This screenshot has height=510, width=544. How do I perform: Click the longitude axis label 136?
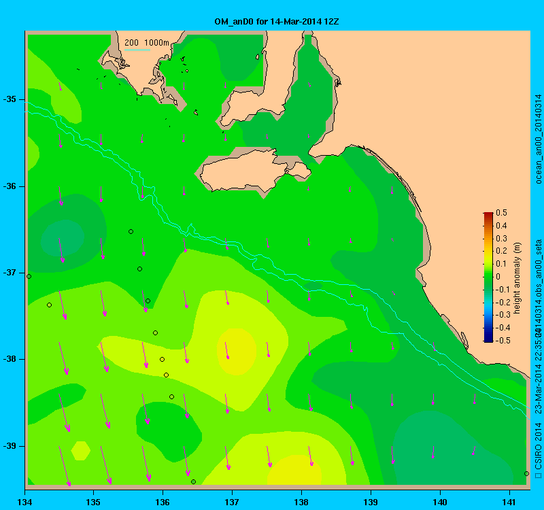coord(163,502)
